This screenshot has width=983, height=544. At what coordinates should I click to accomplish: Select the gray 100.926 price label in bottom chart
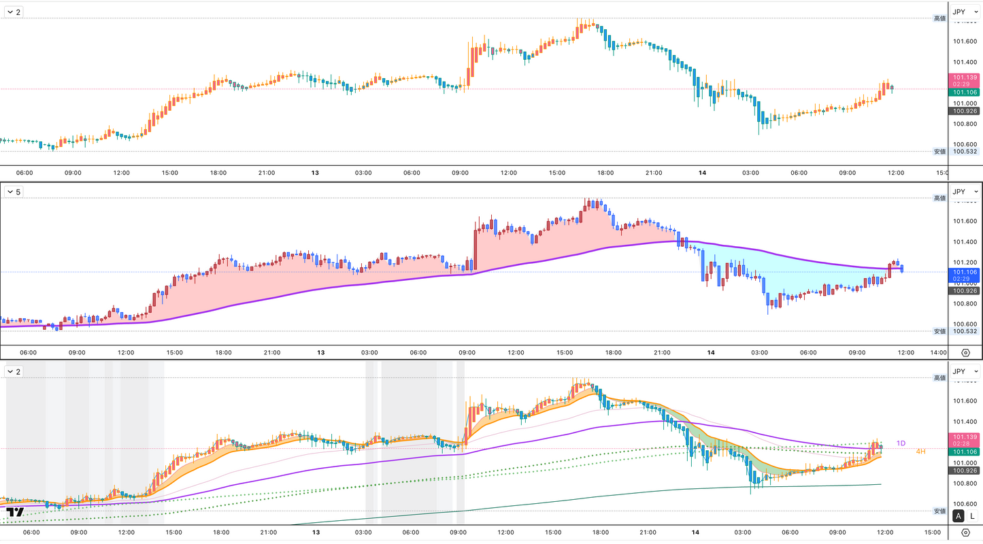click(x=965, y=471)
